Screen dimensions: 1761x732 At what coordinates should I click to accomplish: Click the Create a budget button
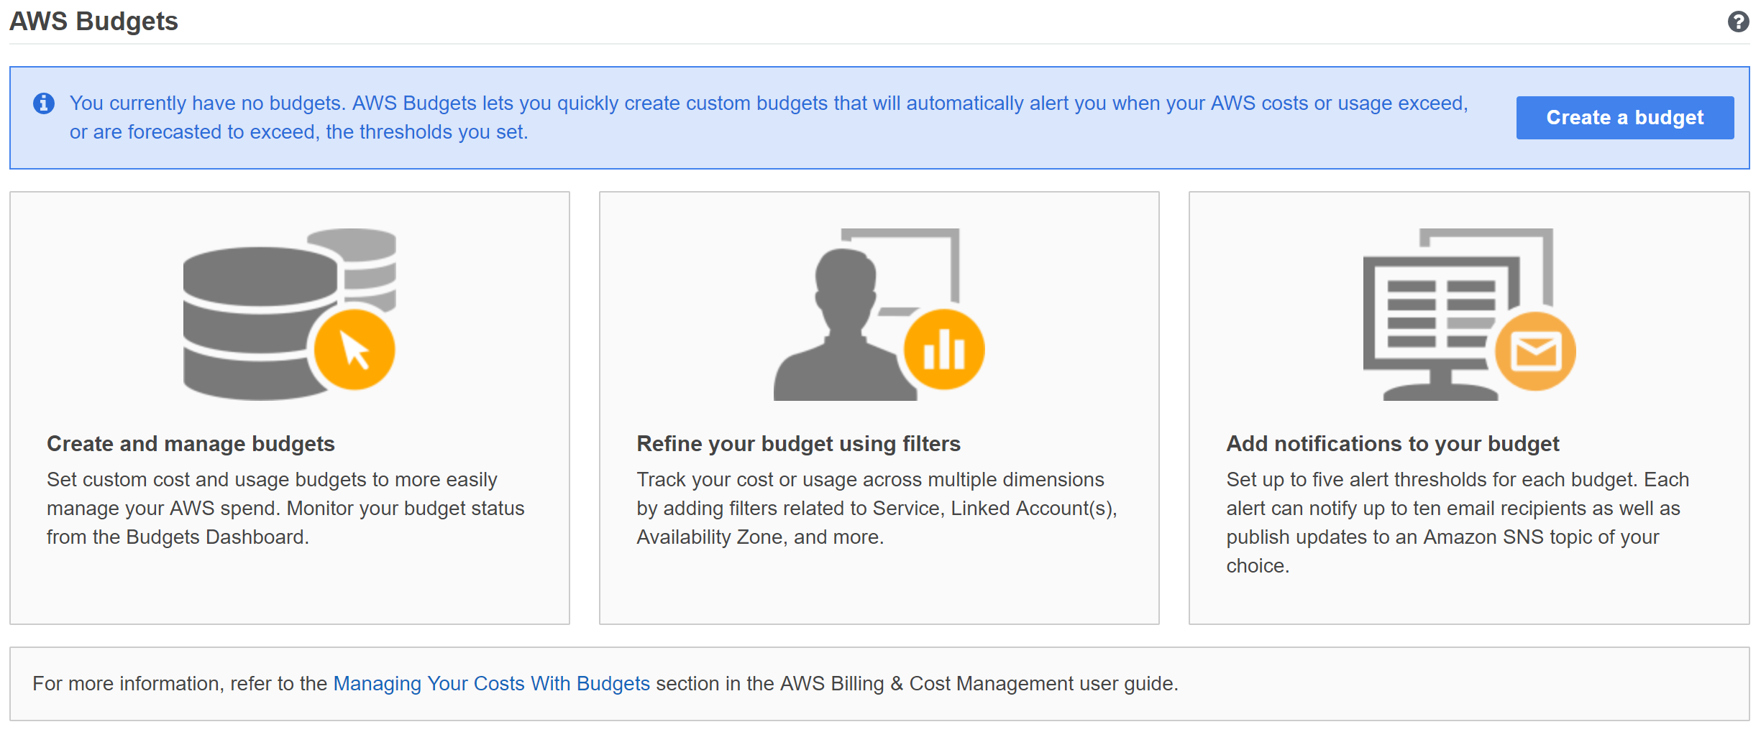(1624, 118)
